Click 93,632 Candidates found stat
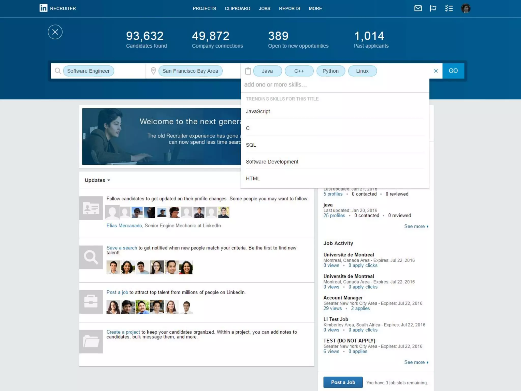Image resolution: width=521 pixels, height=391 pixels. pyautogui.click(x=146, y=39)
